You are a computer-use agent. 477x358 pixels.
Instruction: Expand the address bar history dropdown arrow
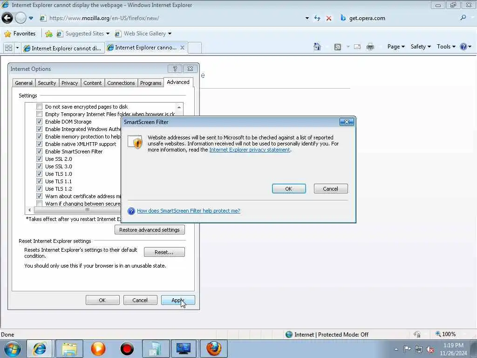tap(307, 18)
